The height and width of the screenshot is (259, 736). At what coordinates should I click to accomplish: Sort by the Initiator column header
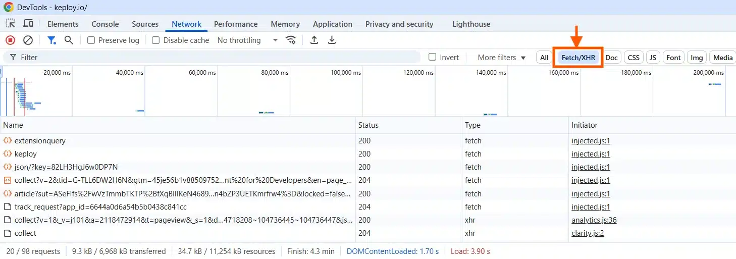652,125
